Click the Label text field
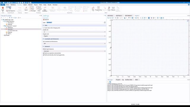This screenshot has height=107, width=190. point(75,23)
